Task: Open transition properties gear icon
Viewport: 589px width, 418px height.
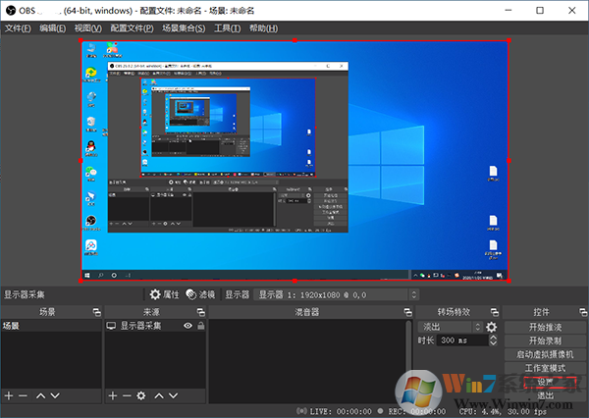Action: (492, 327)
